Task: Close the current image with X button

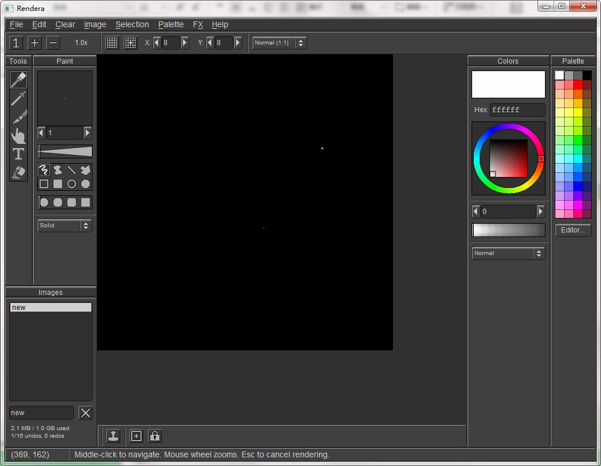Action: point(86,413)
